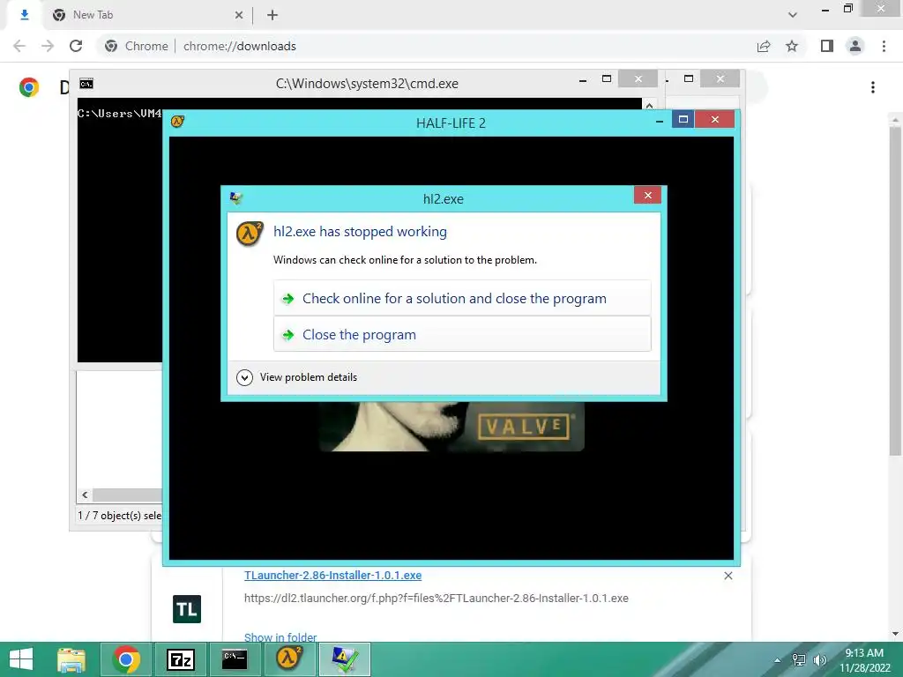Close the hl2.exe error dialog
Image resolution: width=903 pixels, height=677 pixels.
click(647, 195)
